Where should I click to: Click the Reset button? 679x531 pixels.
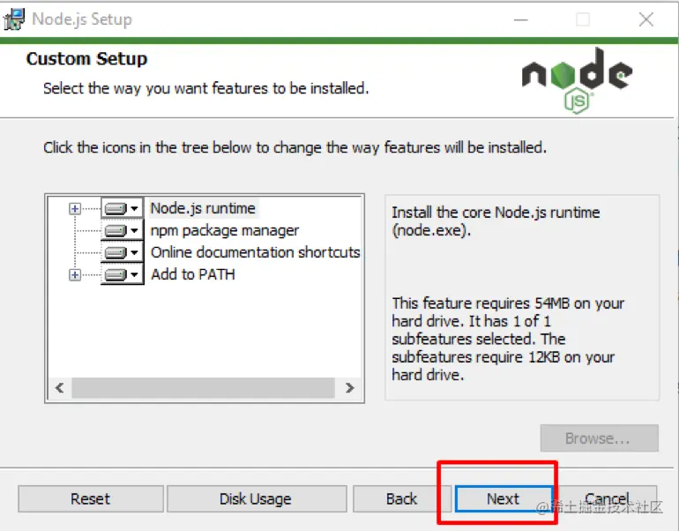pos(91,499)
